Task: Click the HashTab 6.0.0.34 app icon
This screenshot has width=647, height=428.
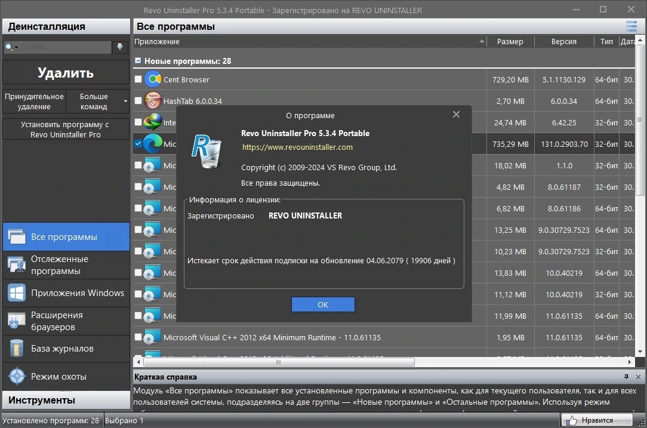Action: pos(153,101)
